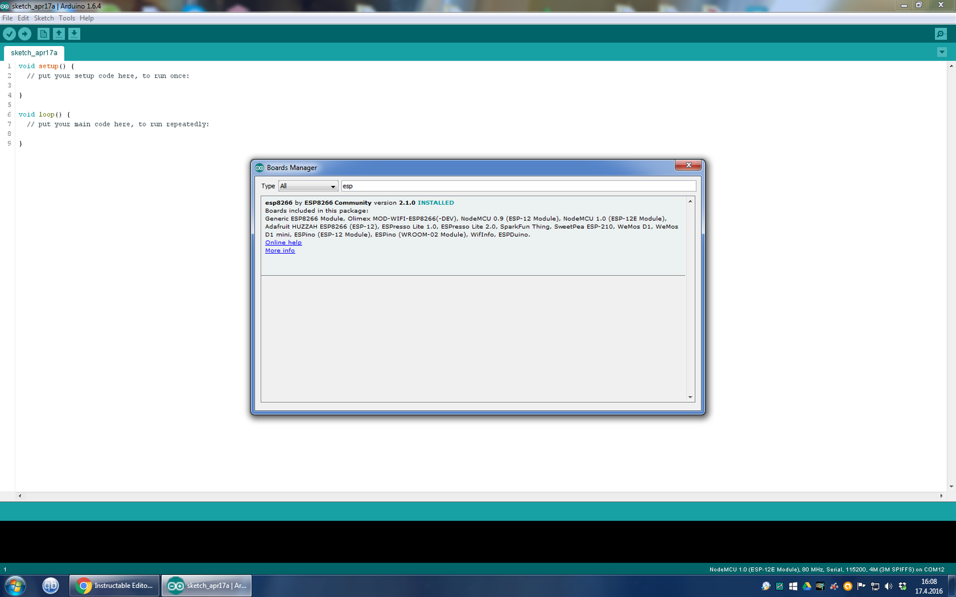Screen dimensions: 956x597
Task: Open the Sketch menu
Action: tap(44, 18)
